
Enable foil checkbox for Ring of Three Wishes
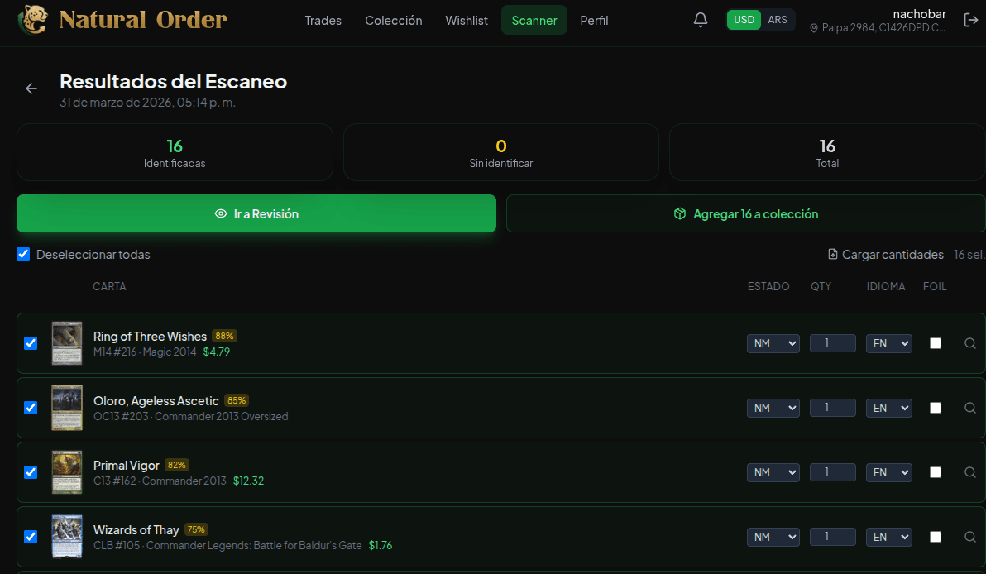point(936,343)
